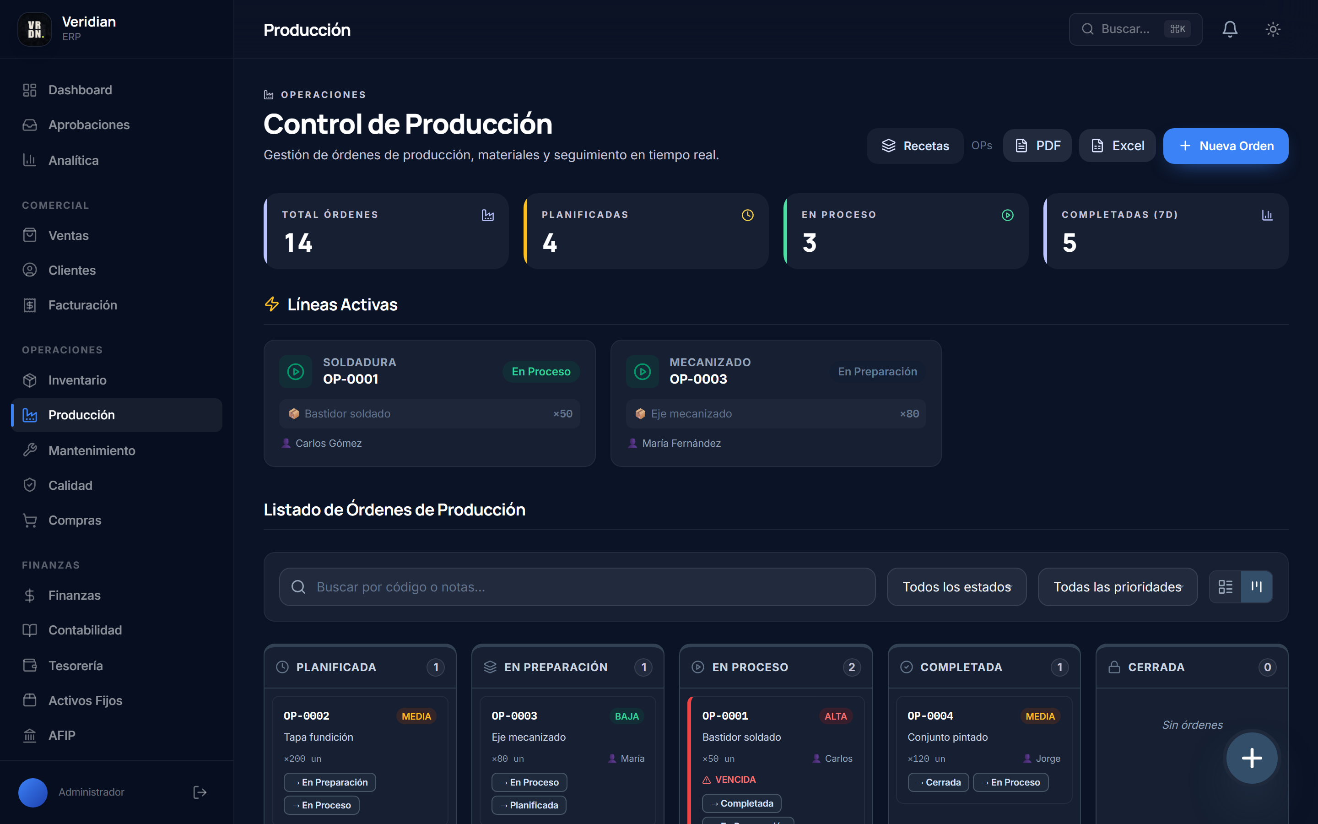This screenshot has height=824, width=1318.
Task: Click the floating plus action button
Action: pos(1252,758)
